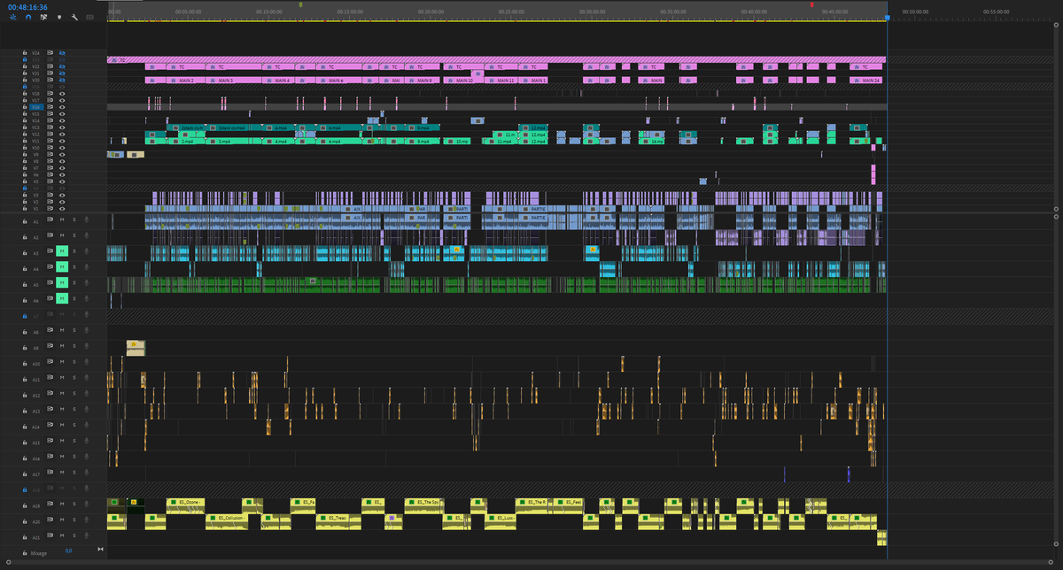Toggle lock on the Mixage track
The width and height of the screenshot is (1063, 570).
coord(25,551)
